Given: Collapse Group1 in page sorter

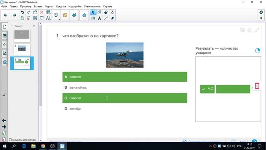Looking at the screenshot, I should click(x=12, y=26).
